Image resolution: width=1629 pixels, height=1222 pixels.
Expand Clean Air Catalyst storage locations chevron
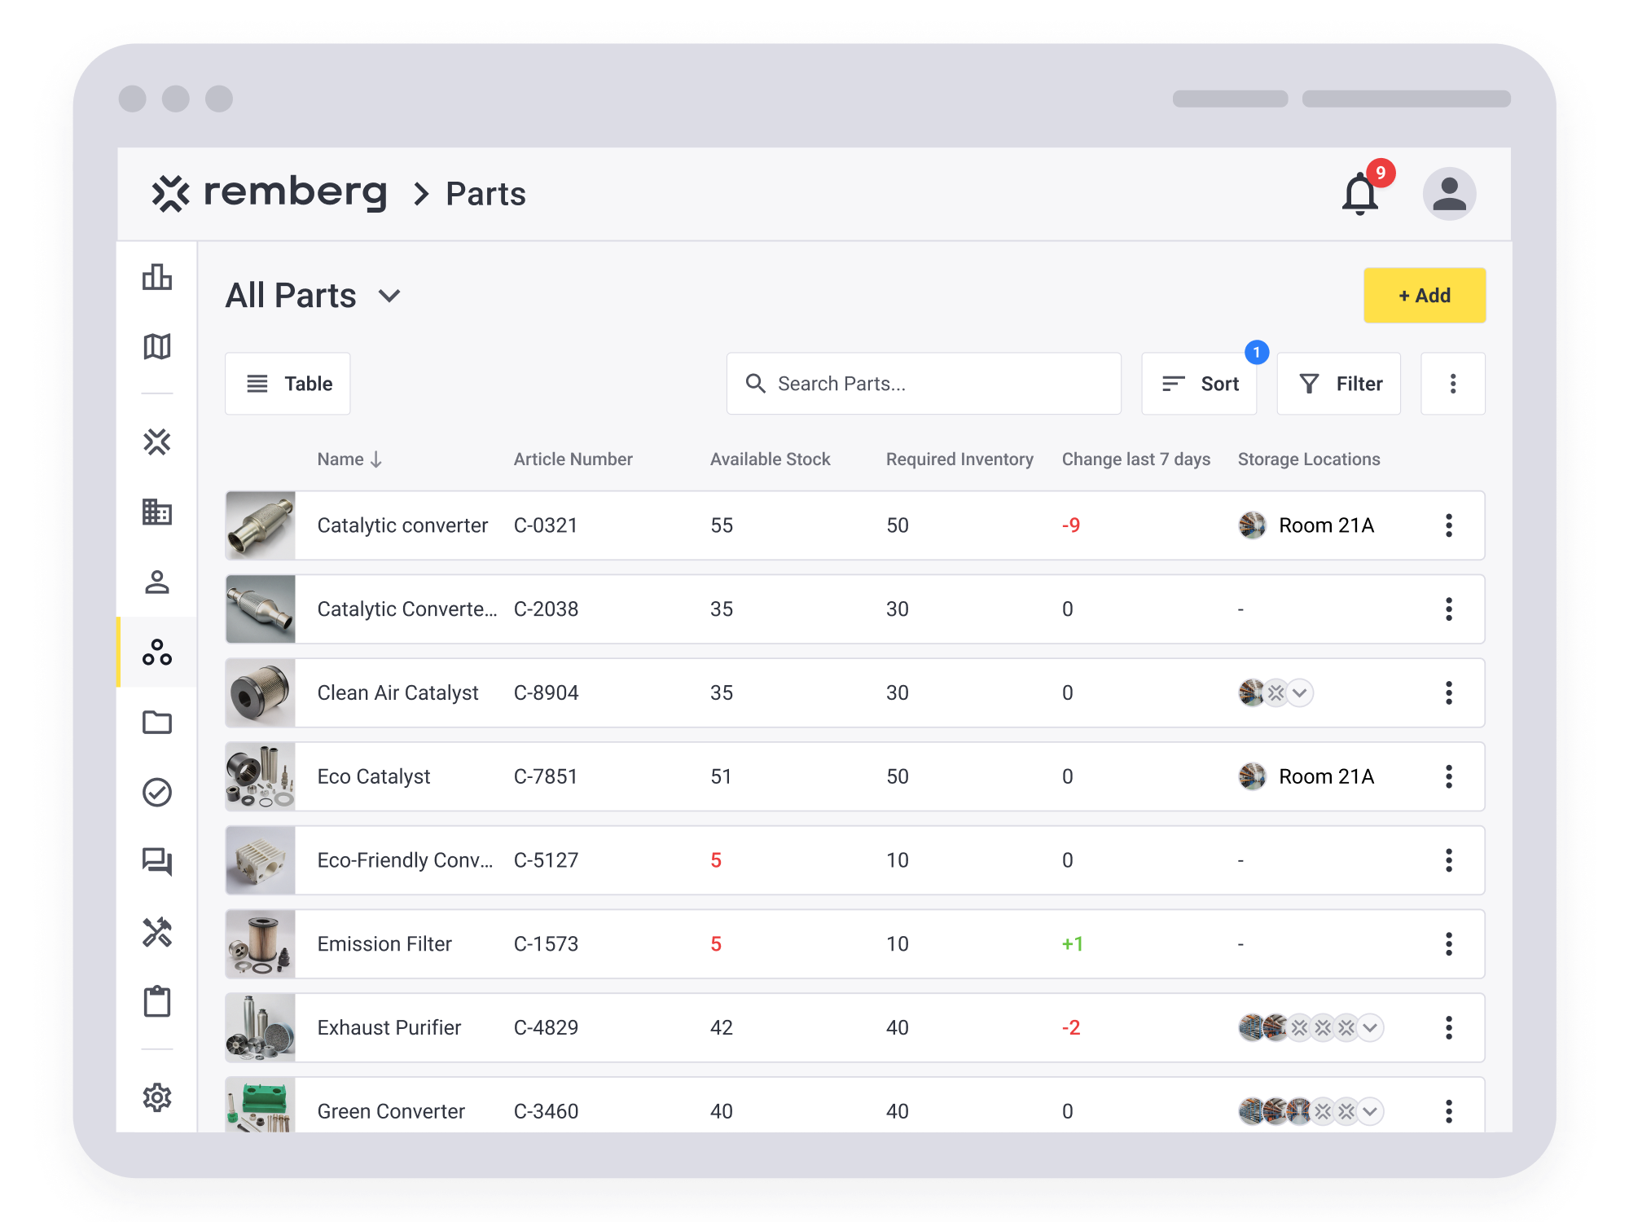coord(1301,692)
